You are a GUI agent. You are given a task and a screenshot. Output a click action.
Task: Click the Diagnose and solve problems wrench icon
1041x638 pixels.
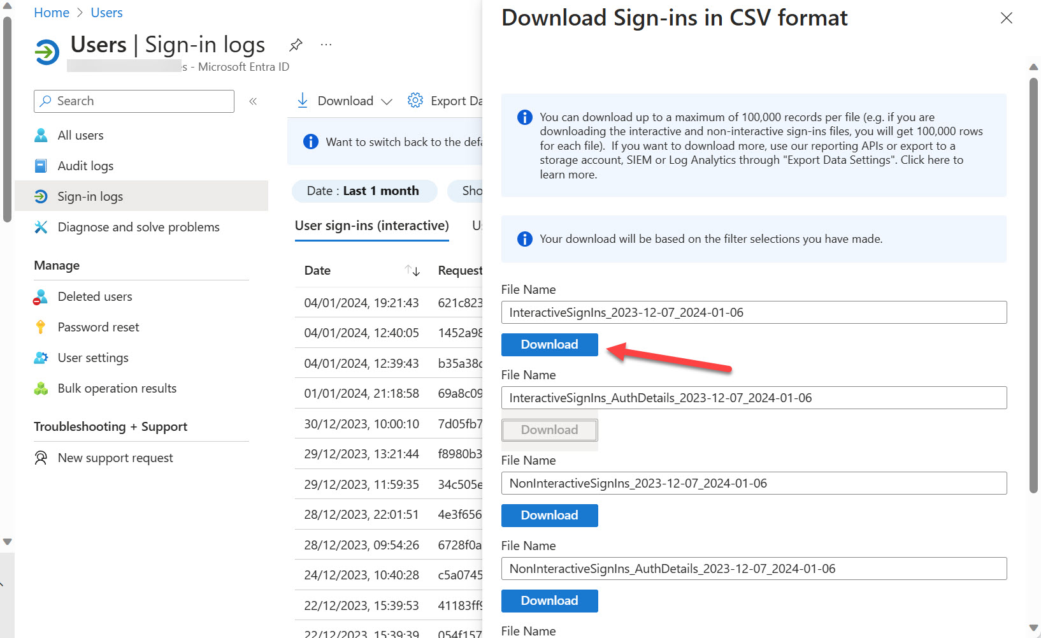[41, 227]
